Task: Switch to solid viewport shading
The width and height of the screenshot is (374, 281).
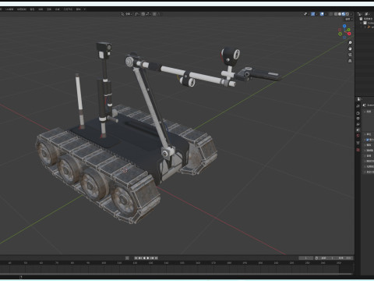Action: [340, 14]
